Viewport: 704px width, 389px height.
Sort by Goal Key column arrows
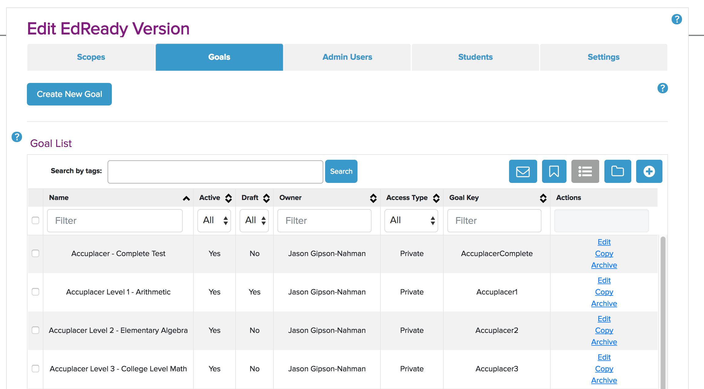click(543, 198)
